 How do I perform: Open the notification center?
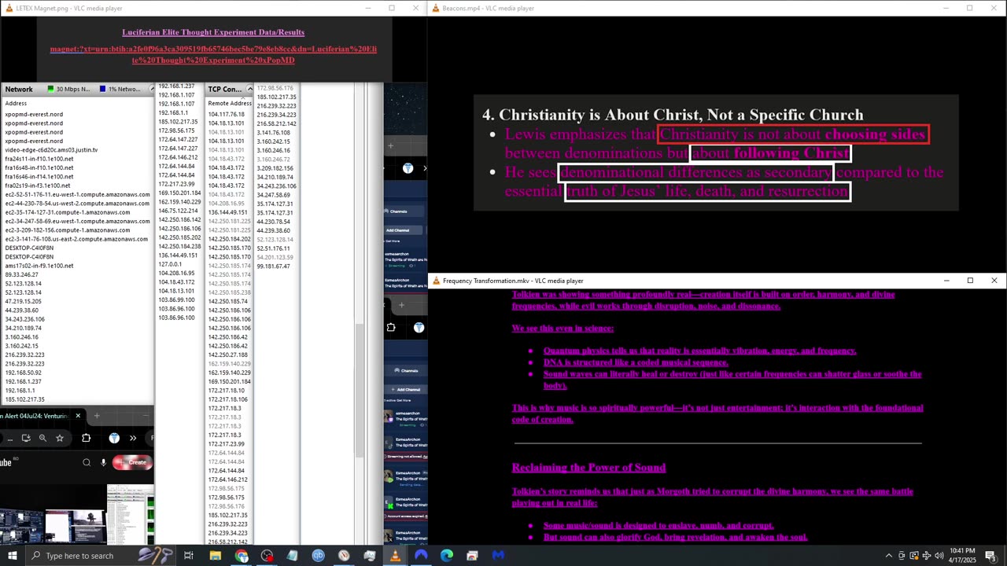[991, 556]
